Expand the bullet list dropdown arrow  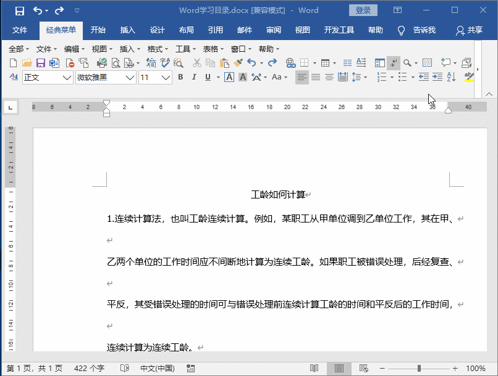click(413, 77)
